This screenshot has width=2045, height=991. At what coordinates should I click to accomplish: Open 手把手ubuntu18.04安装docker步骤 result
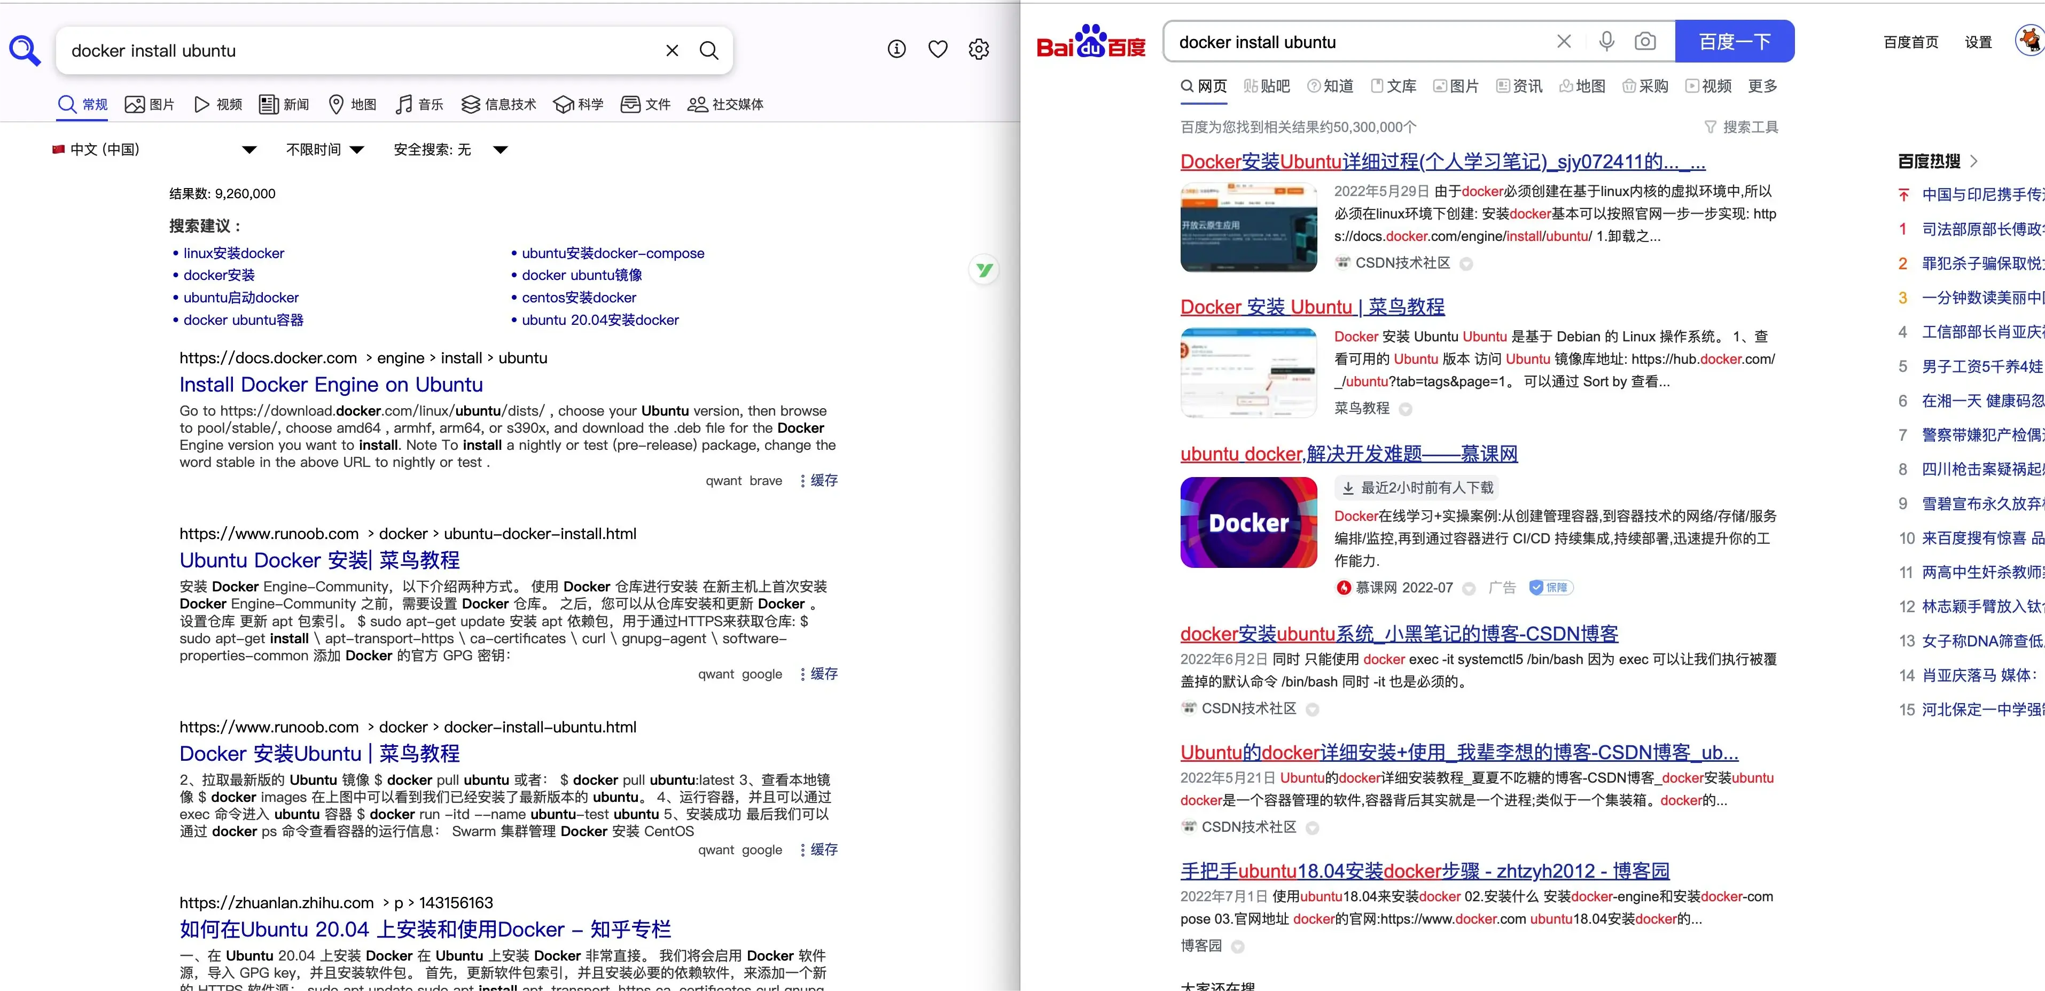(1424, 871)
